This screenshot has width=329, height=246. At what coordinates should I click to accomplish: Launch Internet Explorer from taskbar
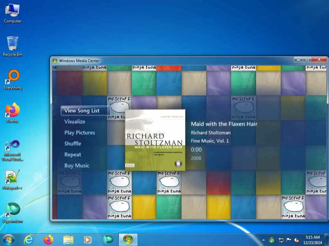[x=29, y=240]
